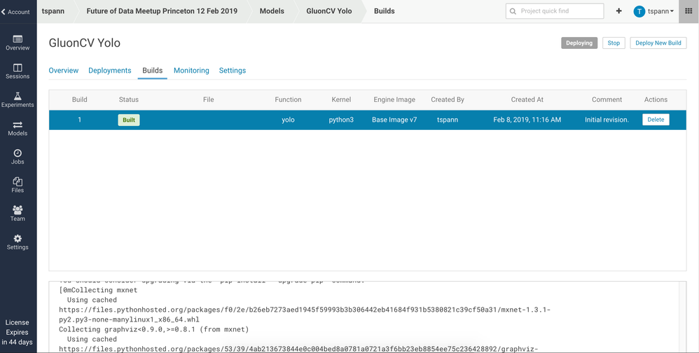This screenshot has width=699, height=353.
Task: Click the search magnifier icon
Action: click(x=513, y=11)
